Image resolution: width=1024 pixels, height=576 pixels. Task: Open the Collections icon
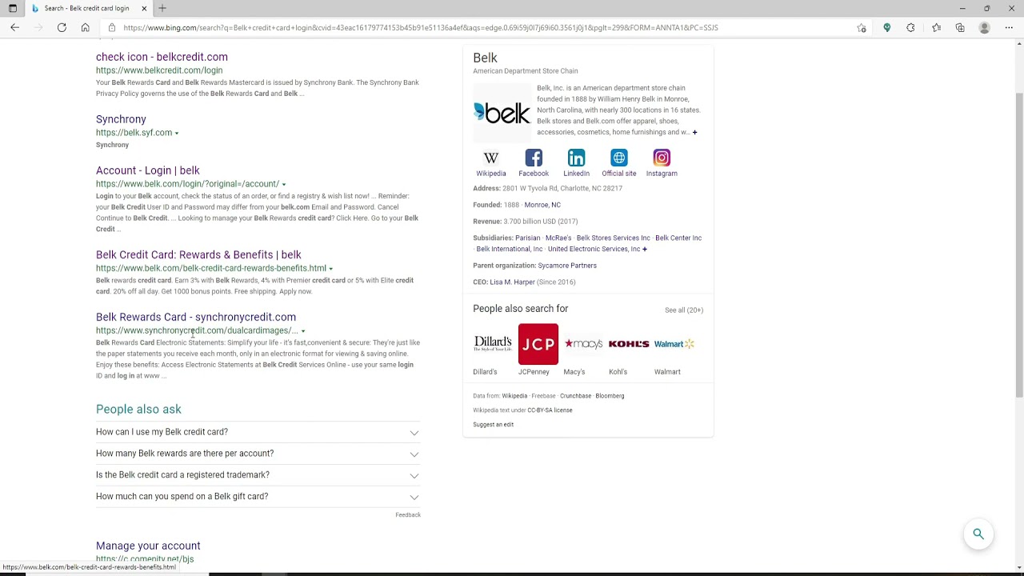(x=960, y=27)
